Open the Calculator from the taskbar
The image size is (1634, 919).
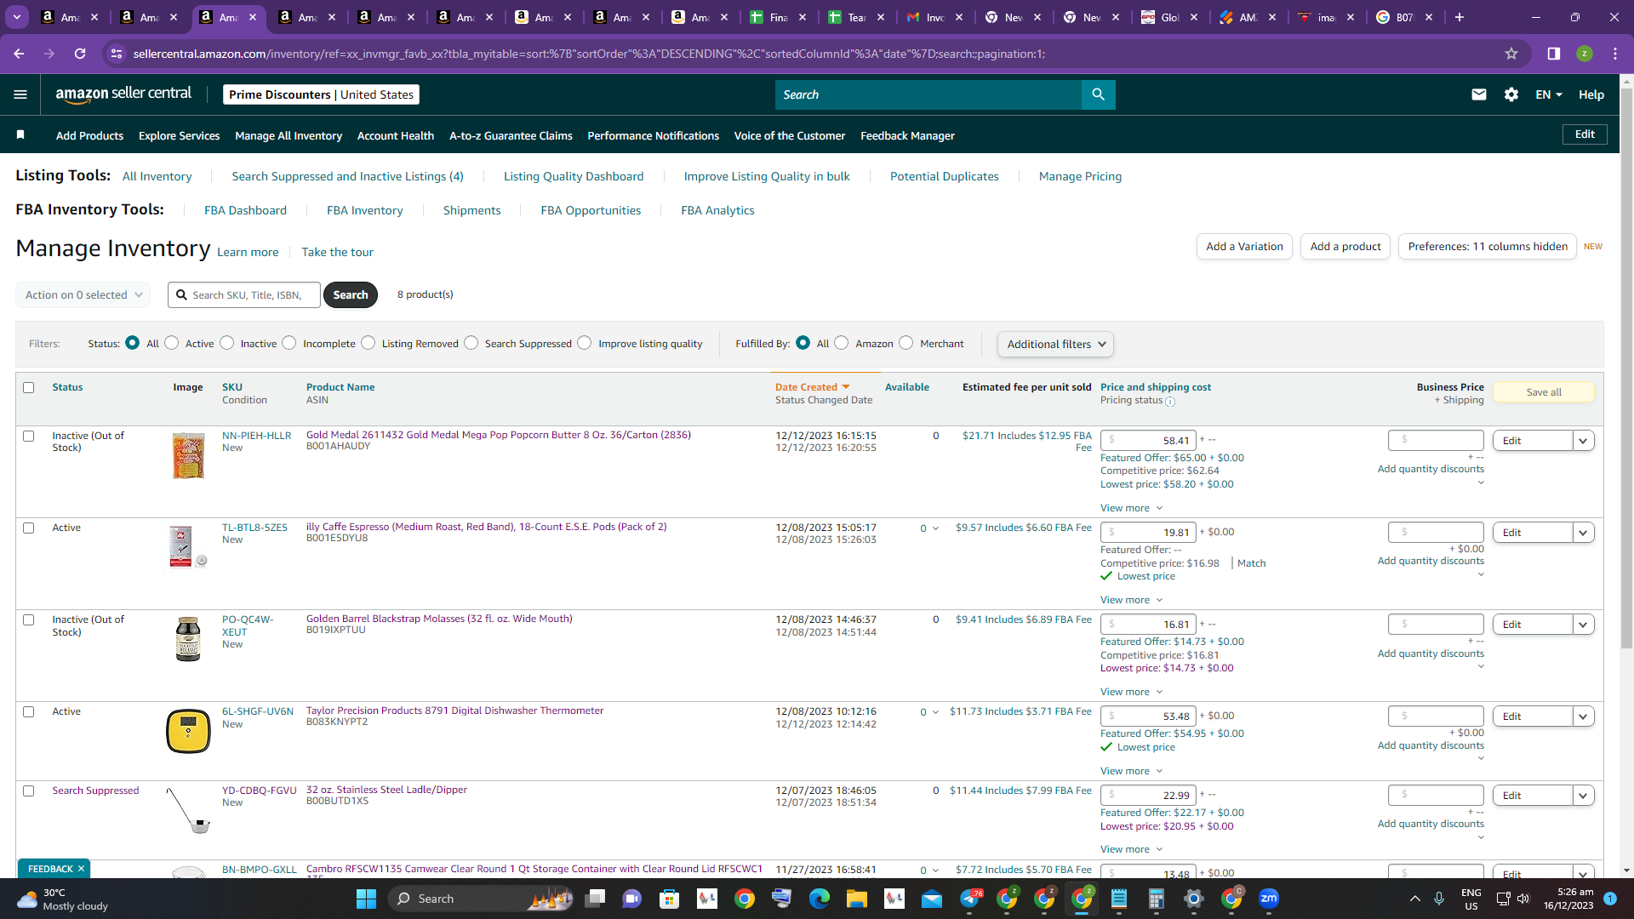(x=1157, y=899)
